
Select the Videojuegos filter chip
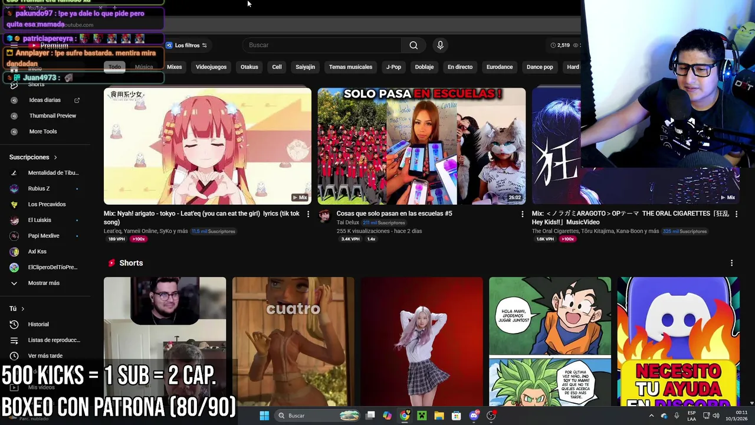pyautogui.click(x=211, y=67)
